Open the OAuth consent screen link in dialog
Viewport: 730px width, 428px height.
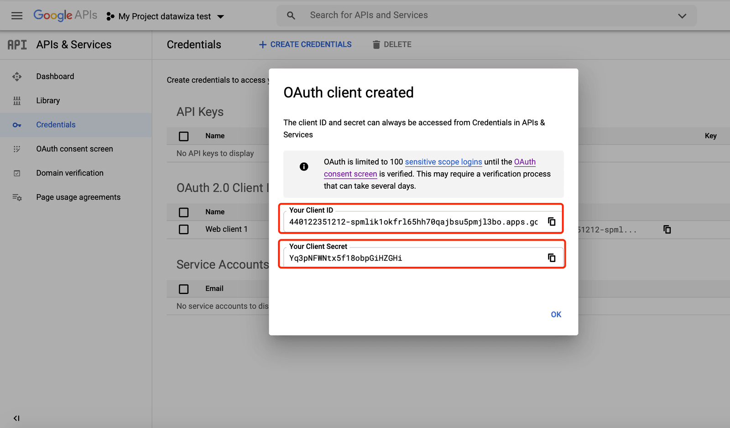coord(350,174)
